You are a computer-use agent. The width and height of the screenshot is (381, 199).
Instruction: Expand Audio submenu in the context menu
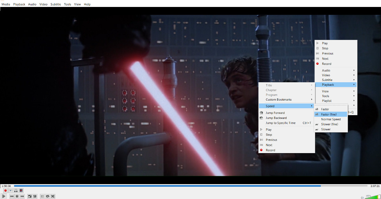coord(336,71)
